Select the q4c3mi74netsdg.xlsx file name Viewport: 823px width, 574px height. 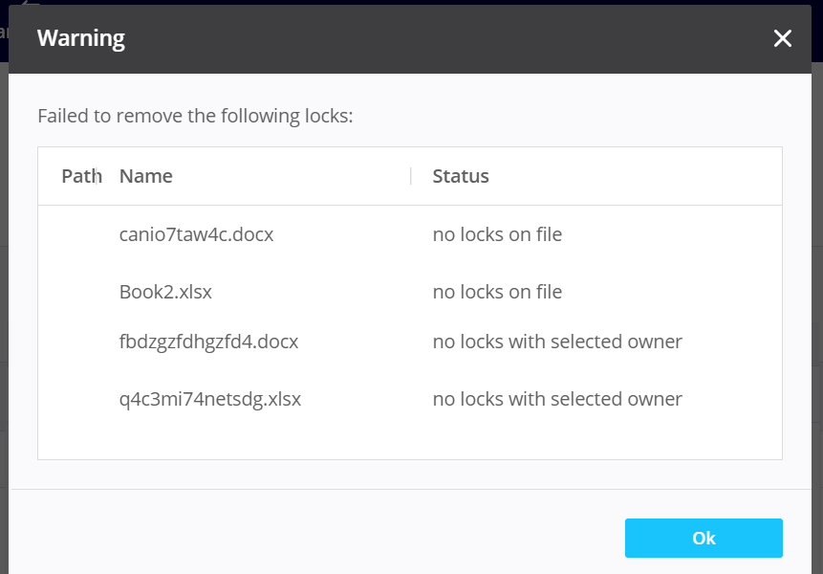[x=209, y=399]
